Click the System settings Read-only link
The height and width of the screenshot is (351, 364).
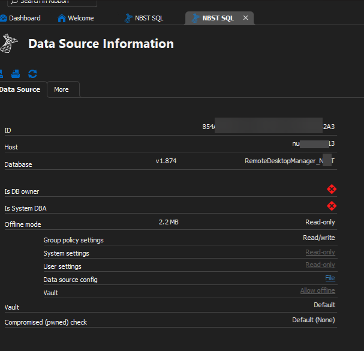pos(320,252)
